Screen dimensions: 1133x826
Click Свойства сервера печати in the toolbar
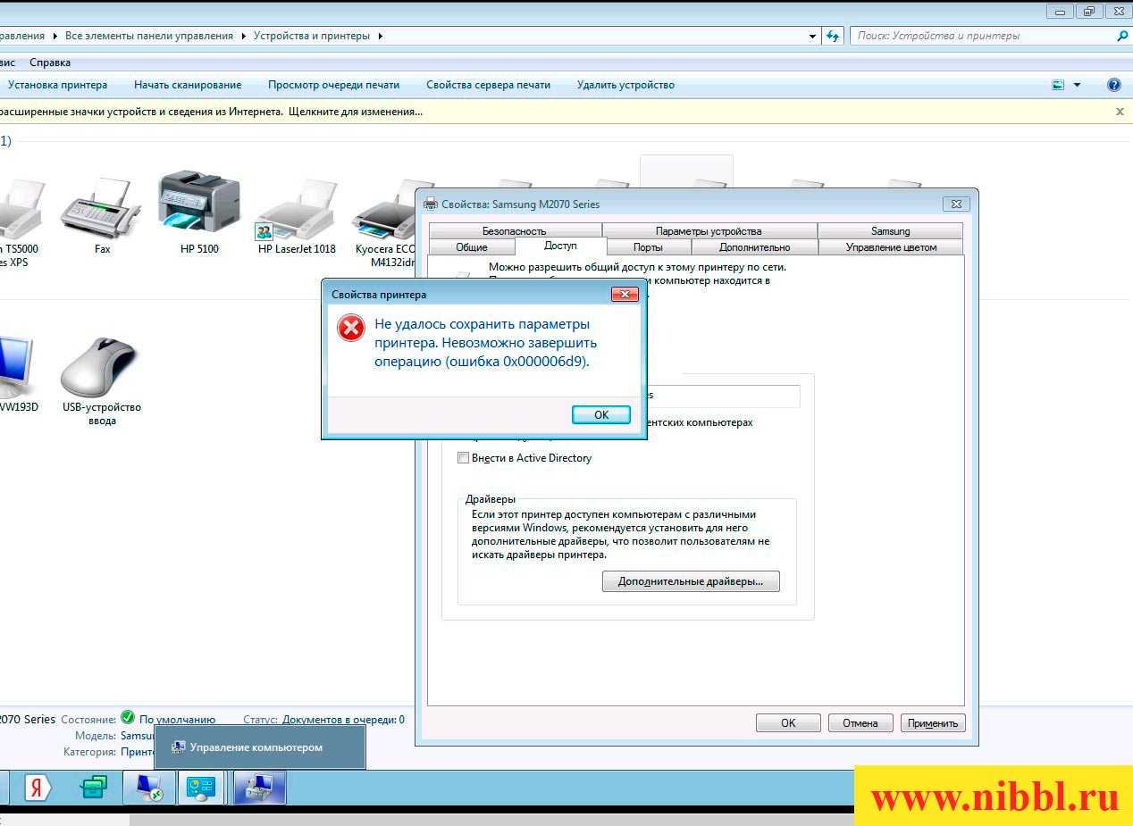coord(488,85)
